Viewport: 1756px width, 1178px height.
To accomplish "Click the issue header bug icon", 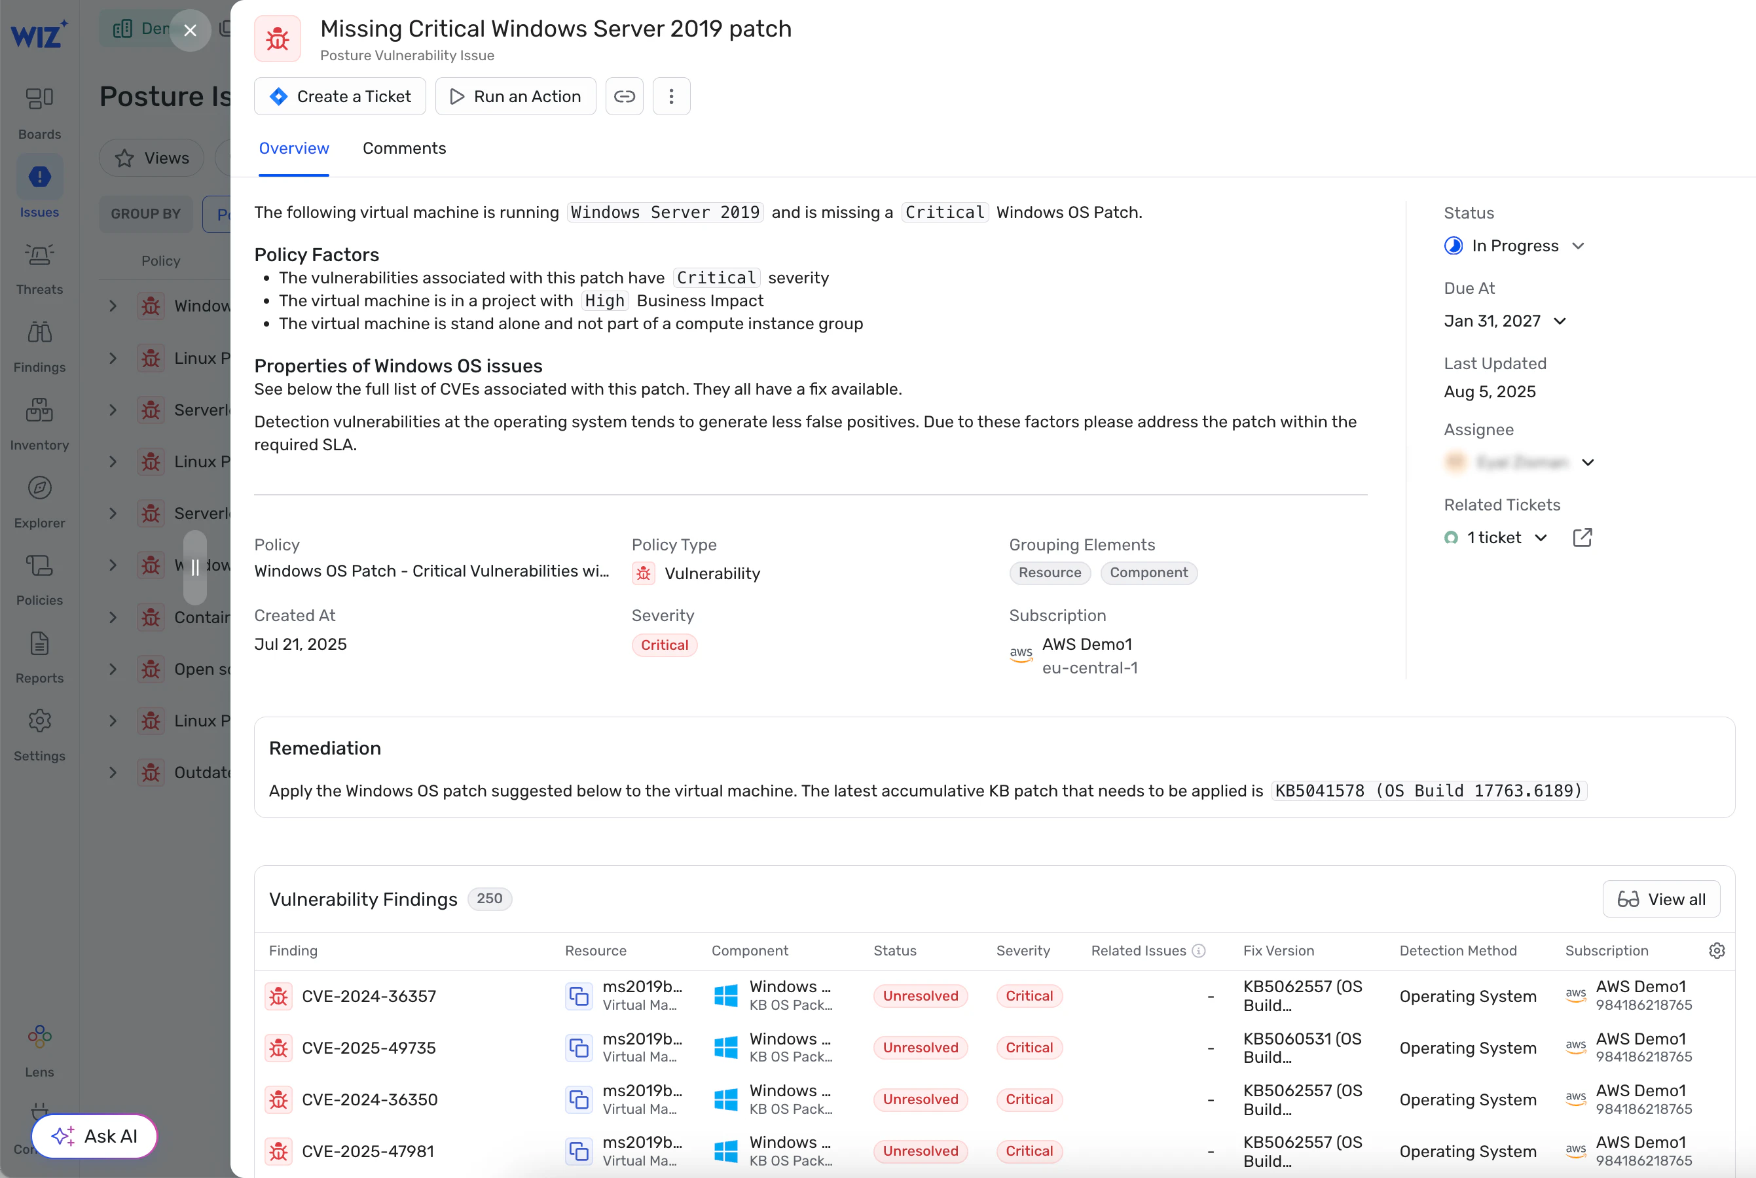I will coord(277,39).
